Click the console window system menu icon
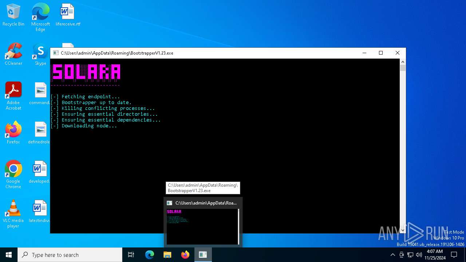Viewport: 466px width, 262px height. coord(56,53)
